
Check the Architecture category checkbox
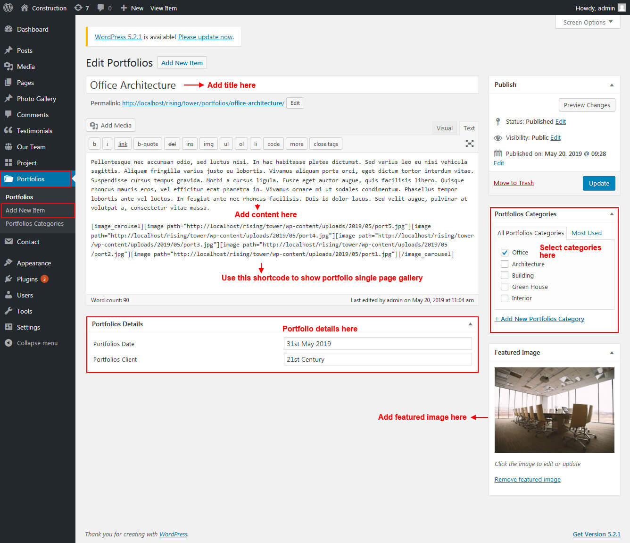[505, 264]
